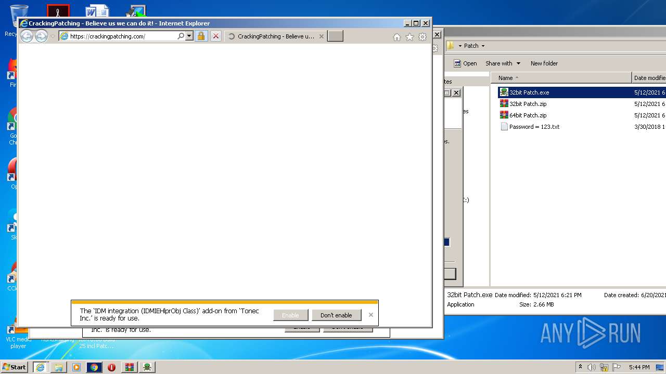The width and height of the screenshot is (666, 374).
Task: Click the 64bit Patch.zip archive icon
Action: tap(504, 115)
